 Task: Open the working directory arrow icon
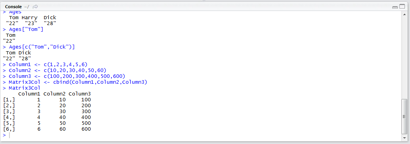[x=35, y=7]
